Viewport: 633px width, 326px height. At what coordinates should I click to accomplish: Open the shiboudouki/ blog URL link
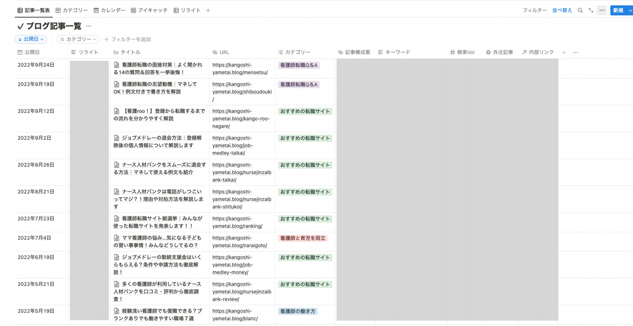click(242, 92)
